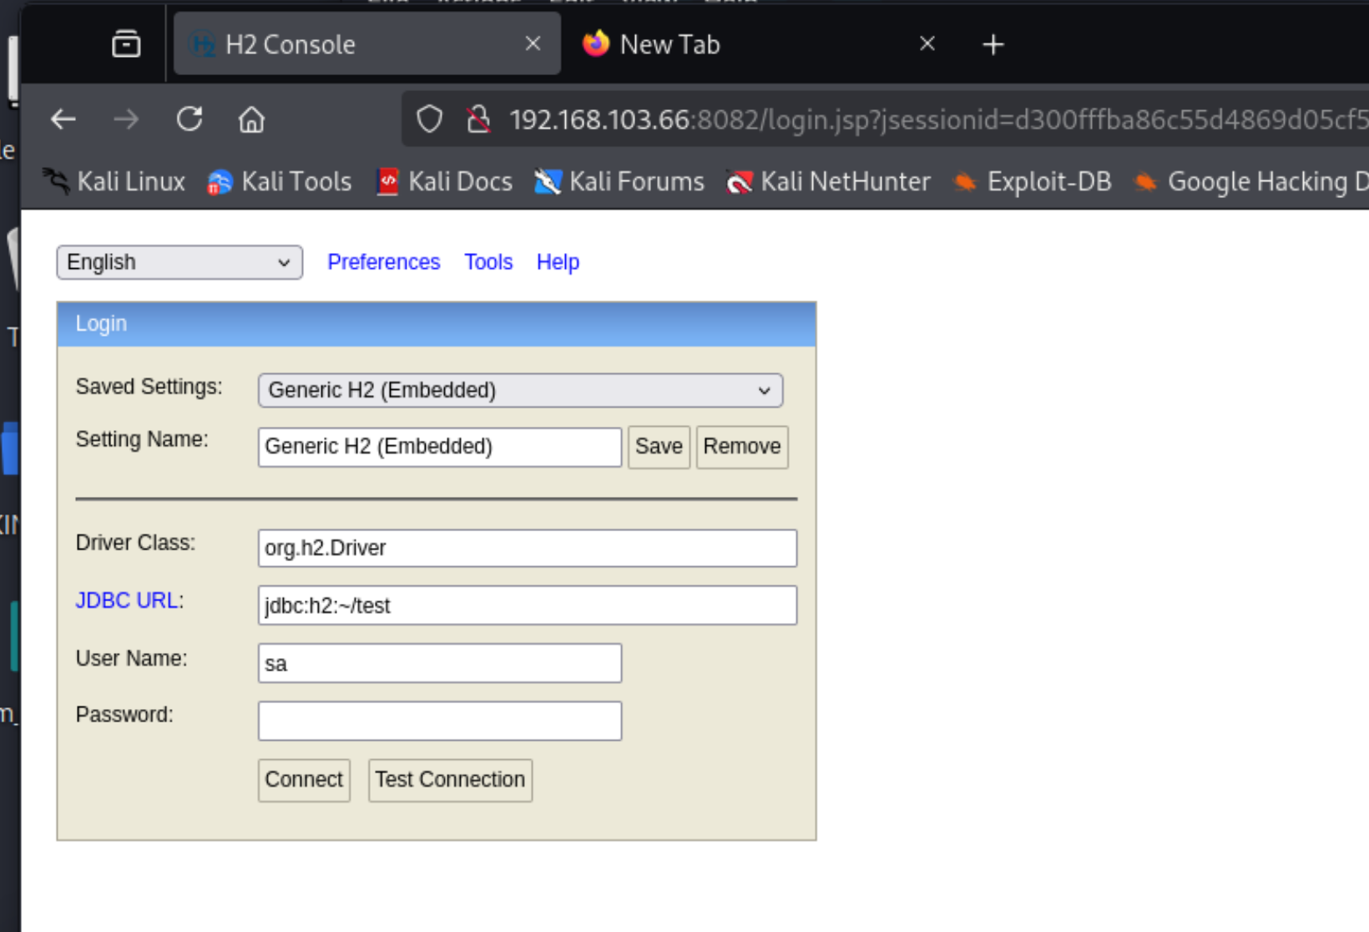Switch to the New Tab tab
1369x932 pixels.
tap(760, 44)
